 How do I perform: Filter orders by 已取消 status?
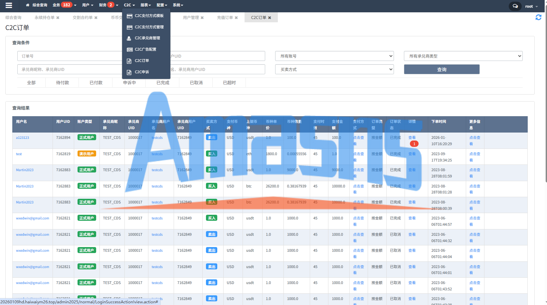pyautogui.click(x=196, y=83)
